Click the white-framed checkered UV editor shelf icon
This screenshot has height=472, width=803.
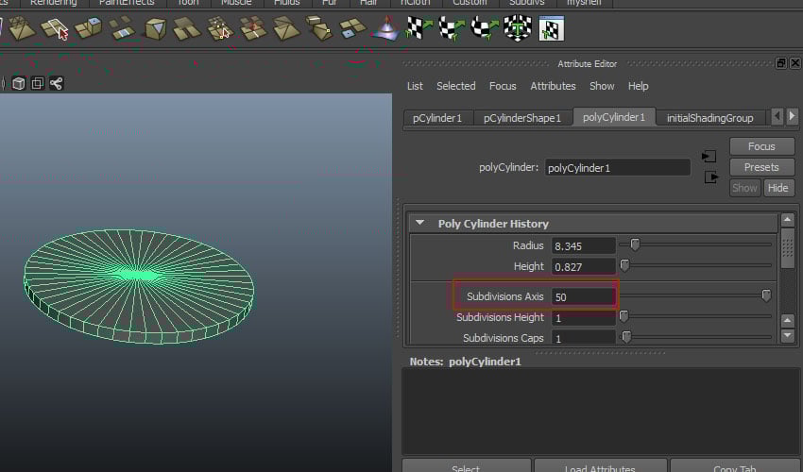tap(551, 29)
